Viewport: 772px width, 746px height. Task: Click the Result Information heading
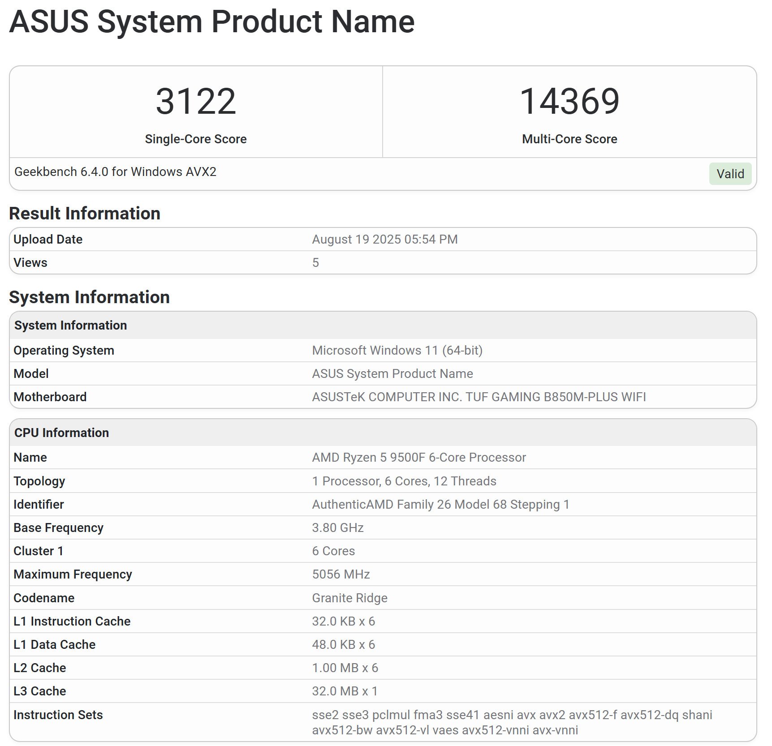[85, 213]
